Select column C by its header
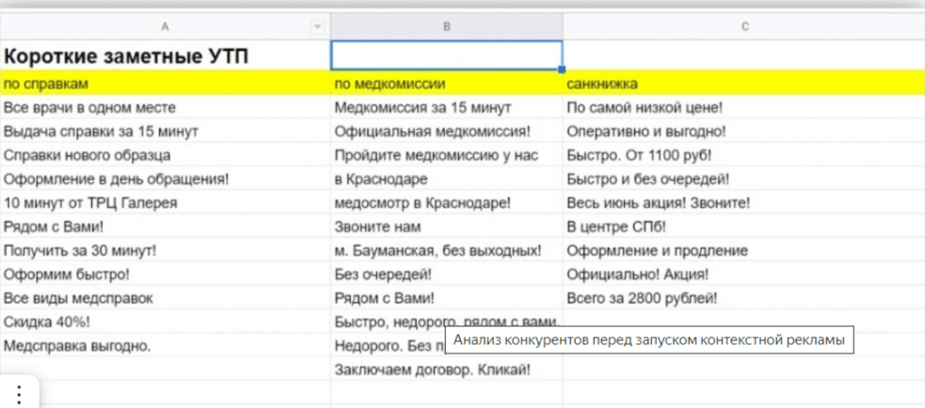925x408 pixels. click(x=743, y=26)
